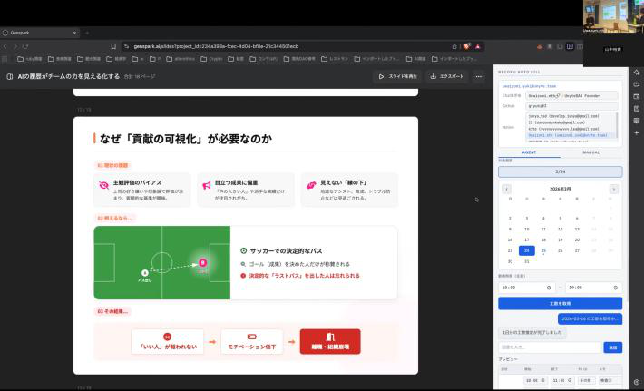Click the 2026年3月 month label
This screenshot has height=391, width=644.
(x=560, y=189)
